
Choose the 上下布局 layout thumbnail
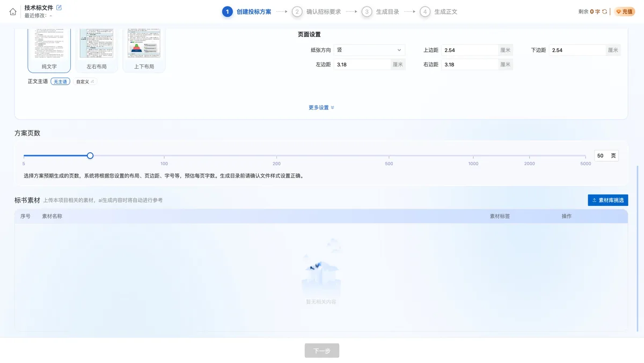144,50
